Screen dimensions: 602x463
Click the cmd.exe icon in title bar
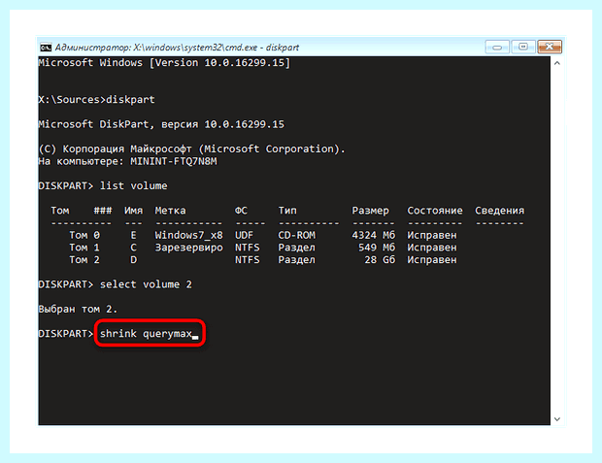(46, 48)
